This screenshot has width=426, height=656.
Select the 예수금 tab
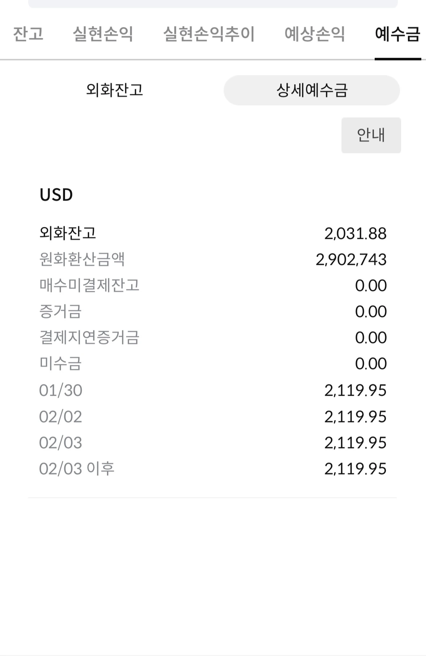pos(397,34)
